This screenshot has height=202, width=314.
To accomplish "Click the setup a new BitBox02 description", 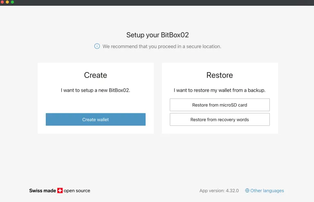I will tap(95, 90).
